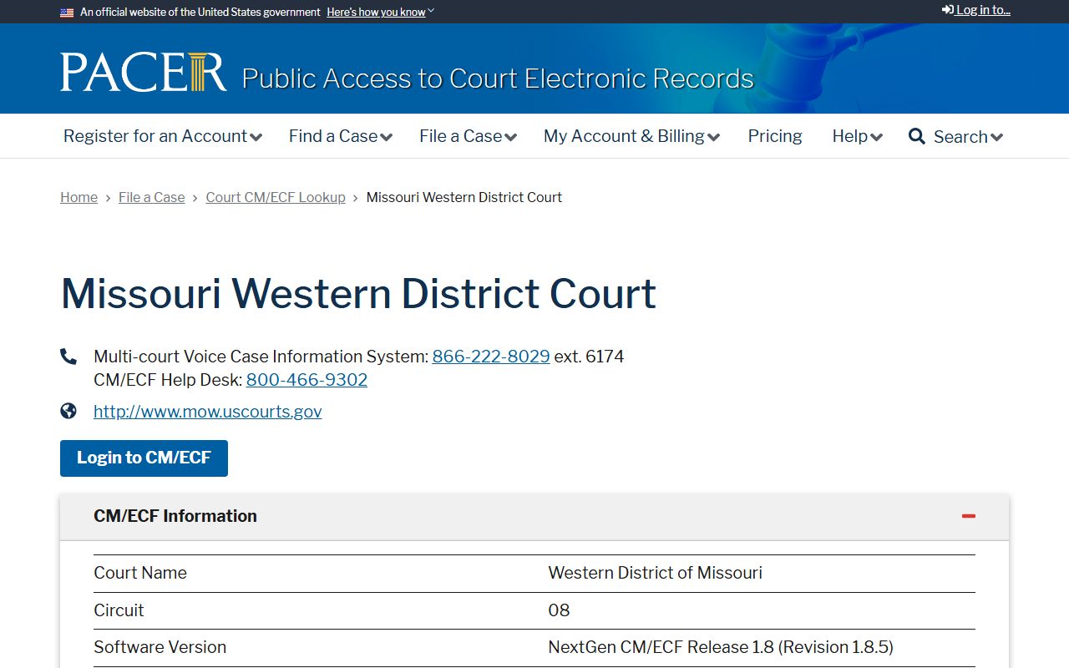
Task: Select Western District of Missouri value
Action: pyautogui.click(x=655, y=573)
